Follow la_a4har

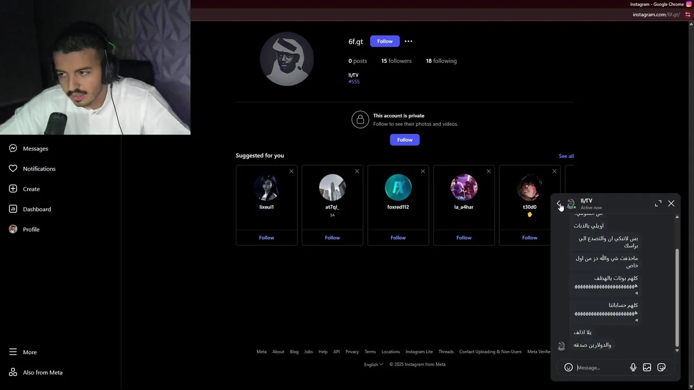(x=464, y=237)
